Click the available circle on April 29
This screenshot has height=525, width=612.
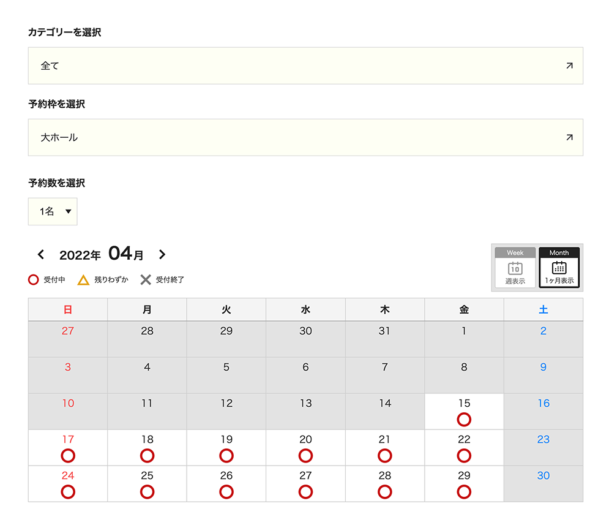(x=464, y=492)
